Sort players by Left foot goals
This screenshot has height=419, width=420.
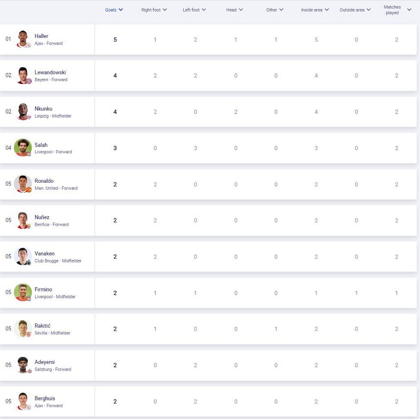pyautogui.click(x=194, y=9)
